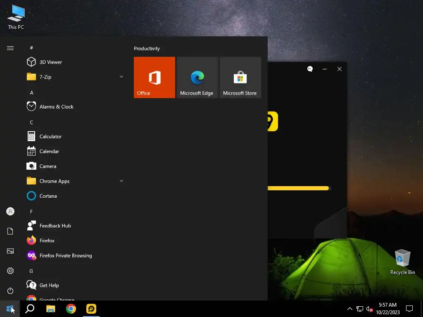Launch the Camera app
423x317 pixels.
tap(76, 166)
